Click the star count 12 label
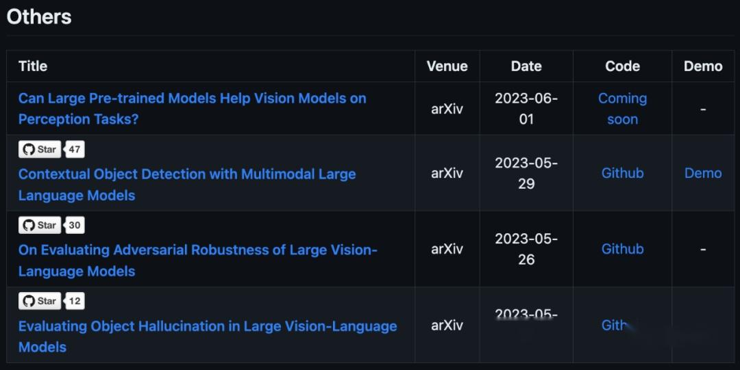 (75, 301)
